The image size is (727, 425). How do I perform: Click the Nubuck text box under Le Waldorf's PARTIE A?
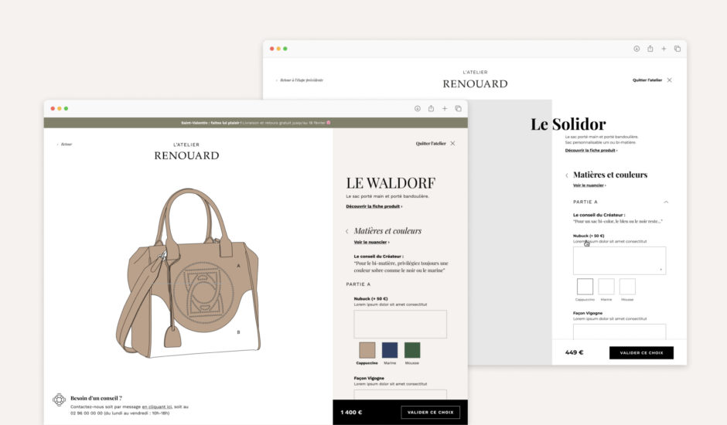click(400, 324)
